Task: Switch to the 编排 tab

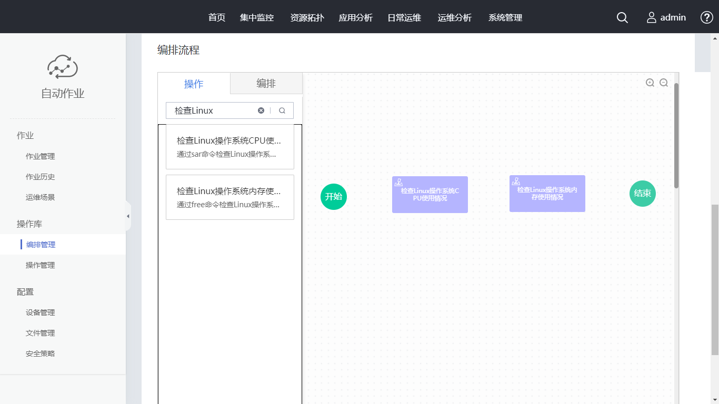Action: click(x=266, y=84)
